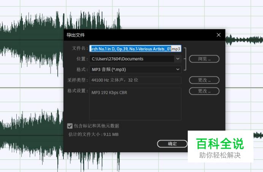
Task: Select the 44100 Hz 立体声 sample type text
Action: pos(115,80)
